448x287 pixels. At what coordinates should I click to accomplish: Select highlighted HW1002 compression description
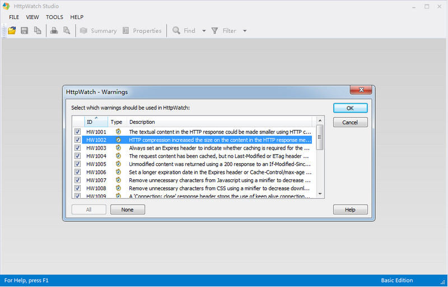tap(220, 140)
